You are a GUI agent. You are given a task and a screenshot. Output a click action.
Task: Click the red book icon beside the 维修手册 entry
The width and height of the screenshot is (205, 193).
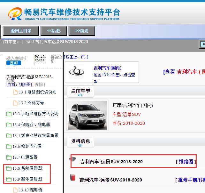[73, 178]
